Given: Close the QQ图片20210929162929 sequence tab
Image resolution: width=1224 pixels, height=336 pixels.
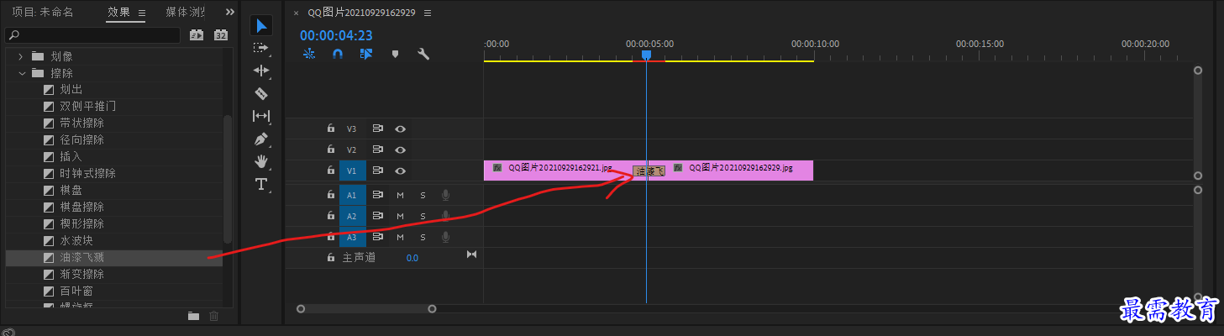Looking at the screenshot, I should (296, 13).
